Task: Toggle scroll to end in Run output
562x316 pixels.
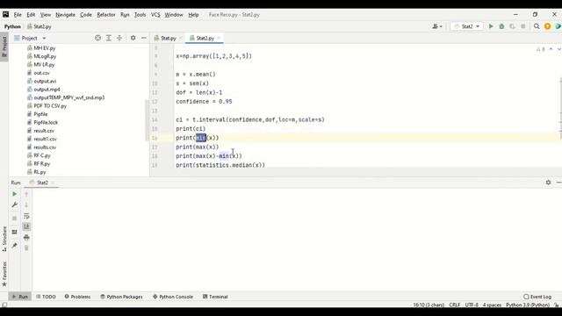Action: coord(26,226)
